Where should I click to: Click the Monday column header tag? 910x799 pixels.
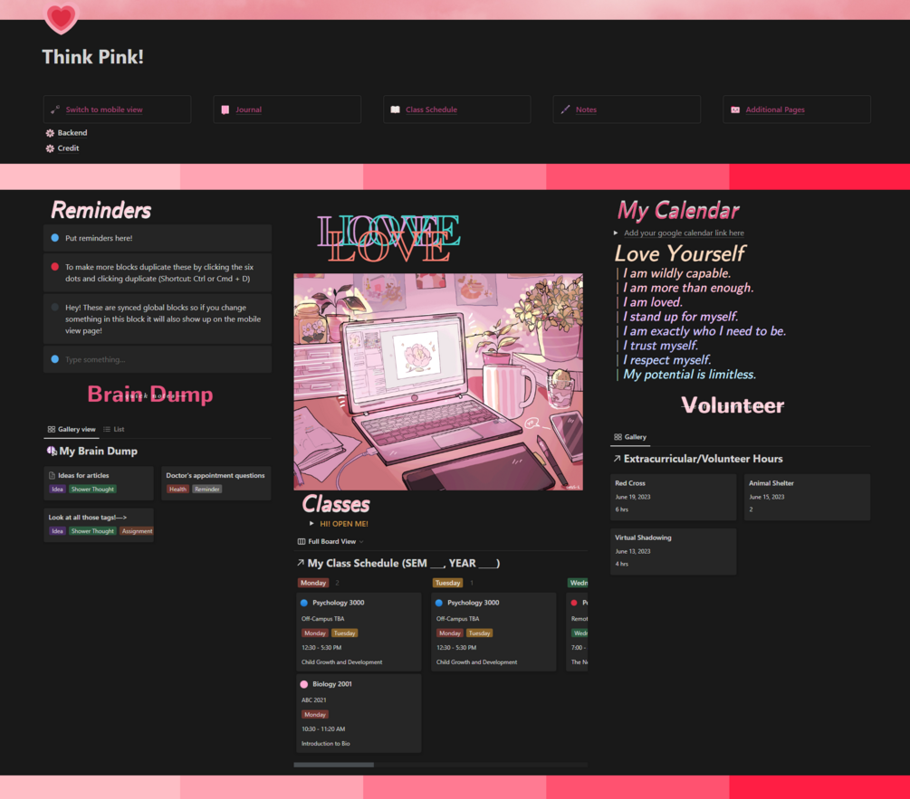(x=313, y=583)
